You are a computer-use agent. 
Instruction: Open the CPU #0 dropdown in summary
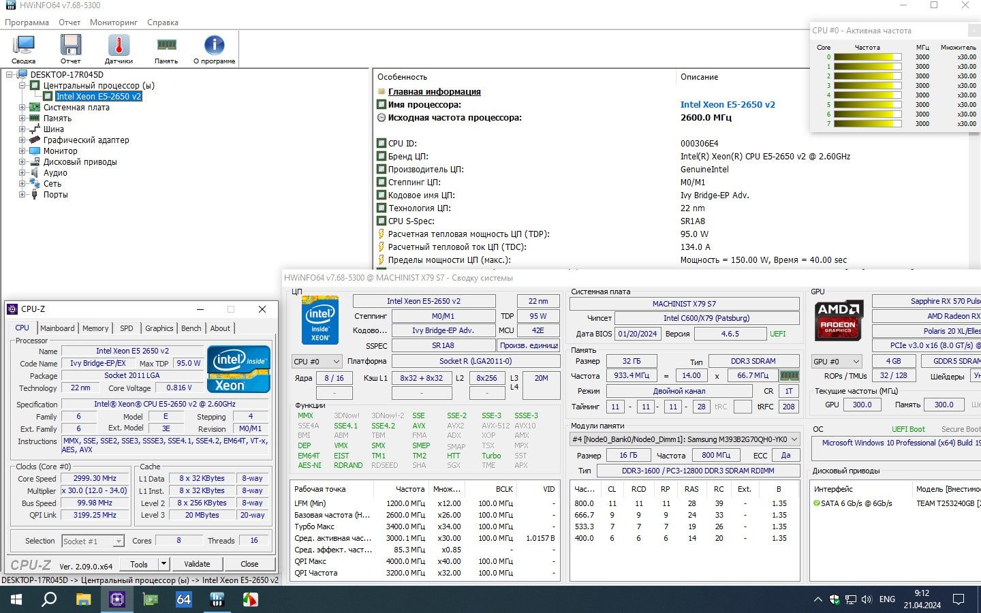click(317, 362)
